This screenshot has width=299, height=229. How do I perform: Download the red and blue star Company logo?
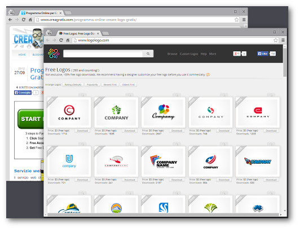[224, 179]
